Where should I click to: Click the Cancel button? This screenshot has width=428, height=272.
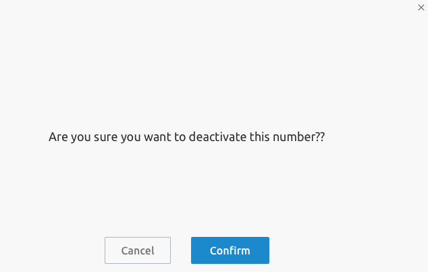point(138,250)
